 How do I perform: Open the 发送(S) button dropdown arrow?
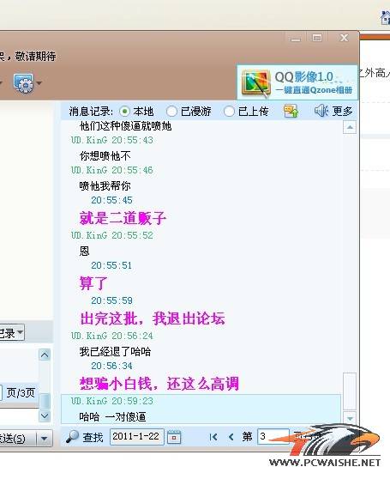[x=44, y=439]
